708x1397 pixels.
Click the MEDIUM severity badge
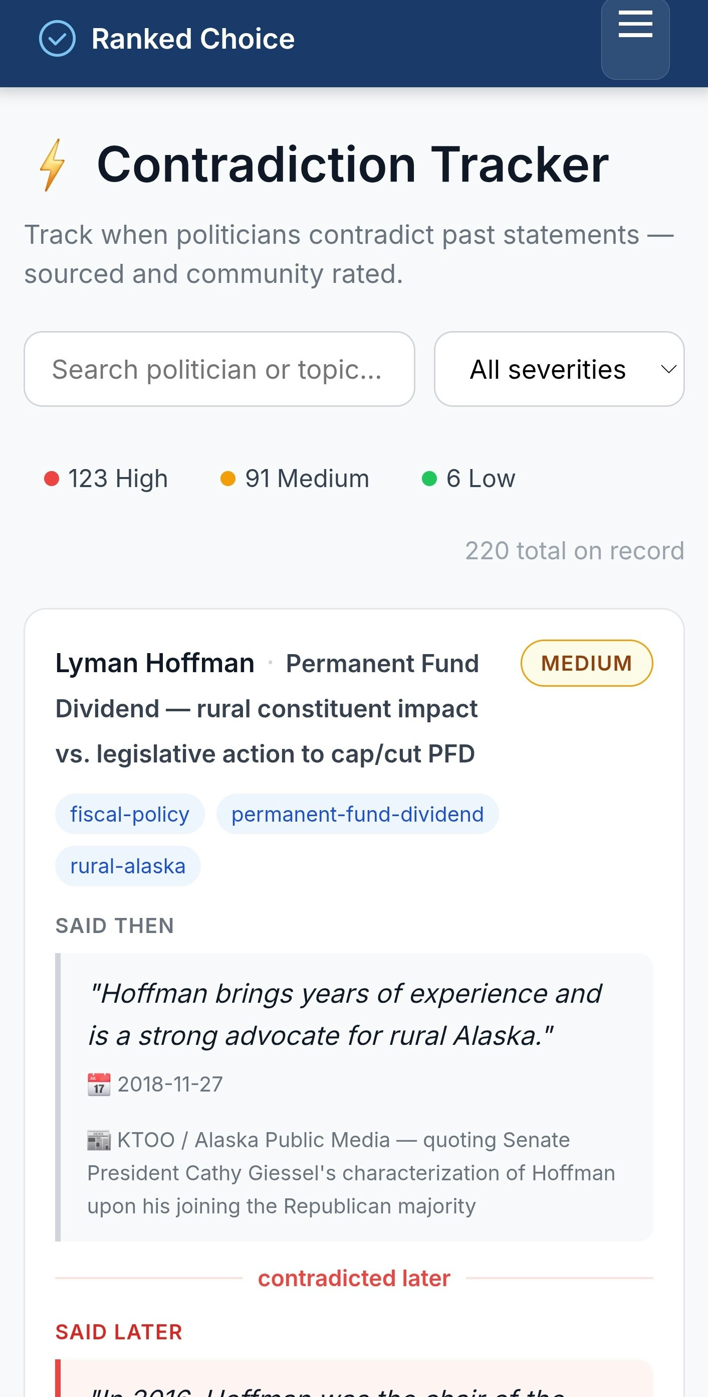click(587, 663)
